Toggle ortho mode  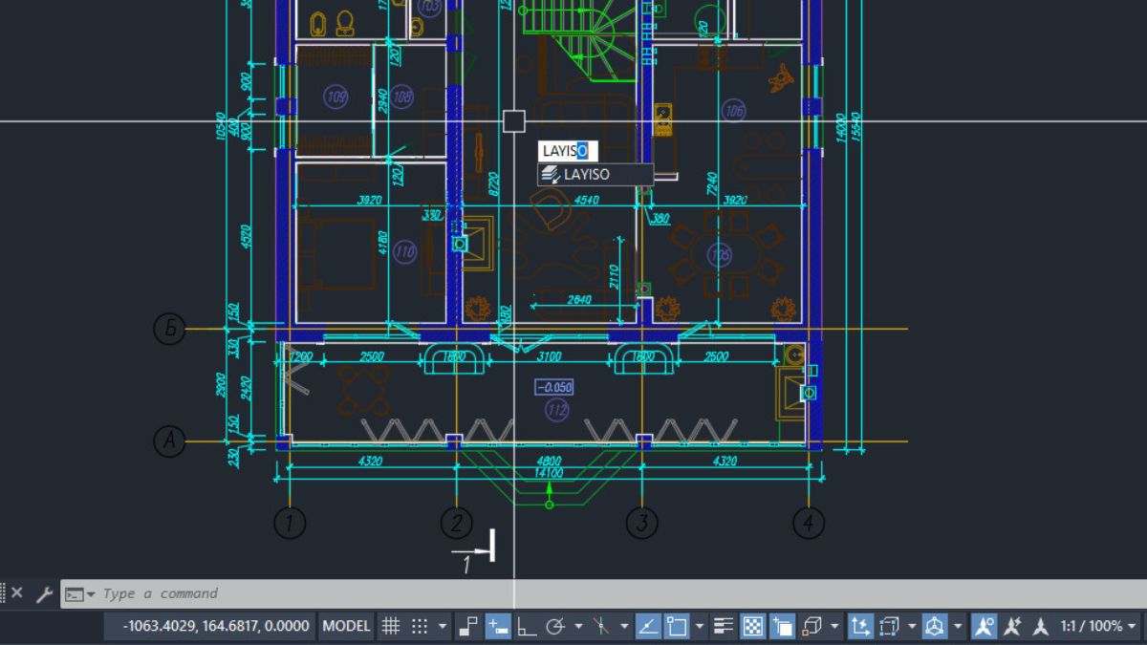pos(527,626)
